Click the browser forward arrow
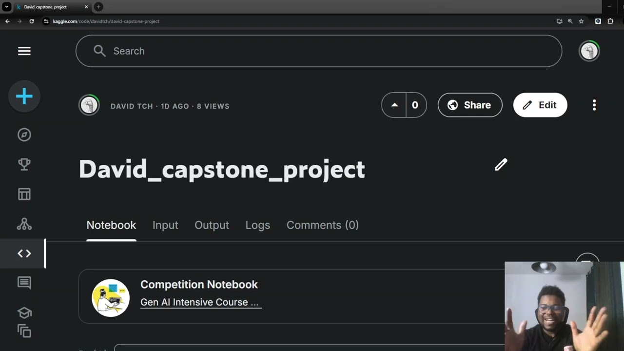 click(x=19, y=21)
